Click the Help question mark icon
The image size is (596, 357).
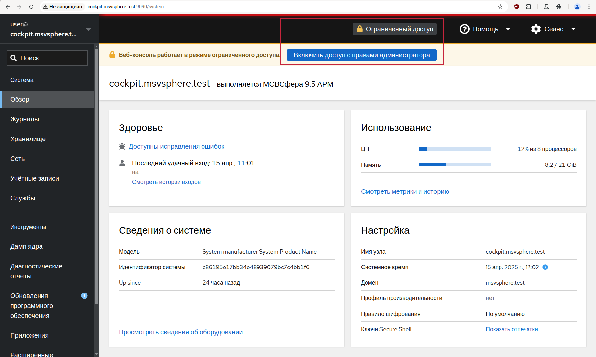464,29
